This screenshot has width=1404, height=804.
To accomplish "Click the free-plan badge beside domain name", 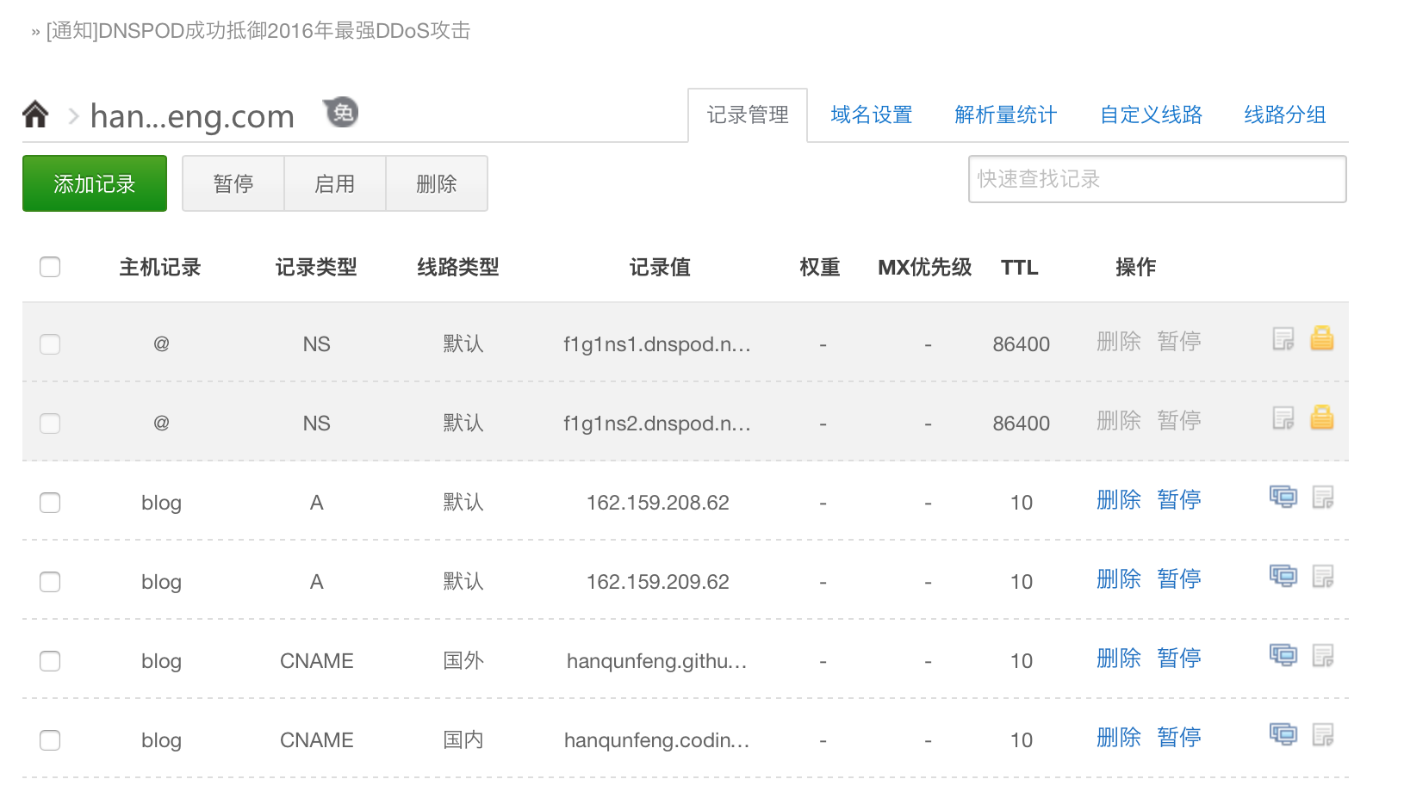I will coord(341,112).
